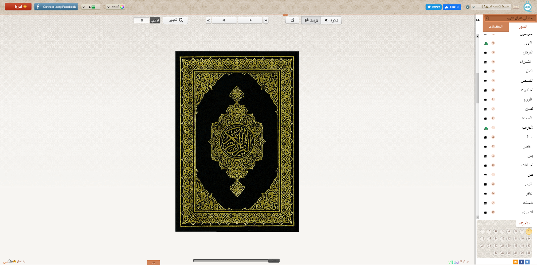537x265 pixels.
Task: Collapse sidebar with double-arrow icon
Action: [x=478, y=20]
